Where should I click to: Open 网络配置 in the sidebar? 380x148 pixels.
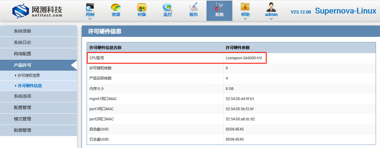[39, 54]
